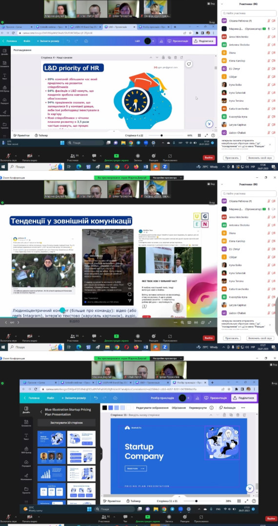
Task: Open Текст panel in Startup Company Canva sidebar
Action: coord(26,436)
